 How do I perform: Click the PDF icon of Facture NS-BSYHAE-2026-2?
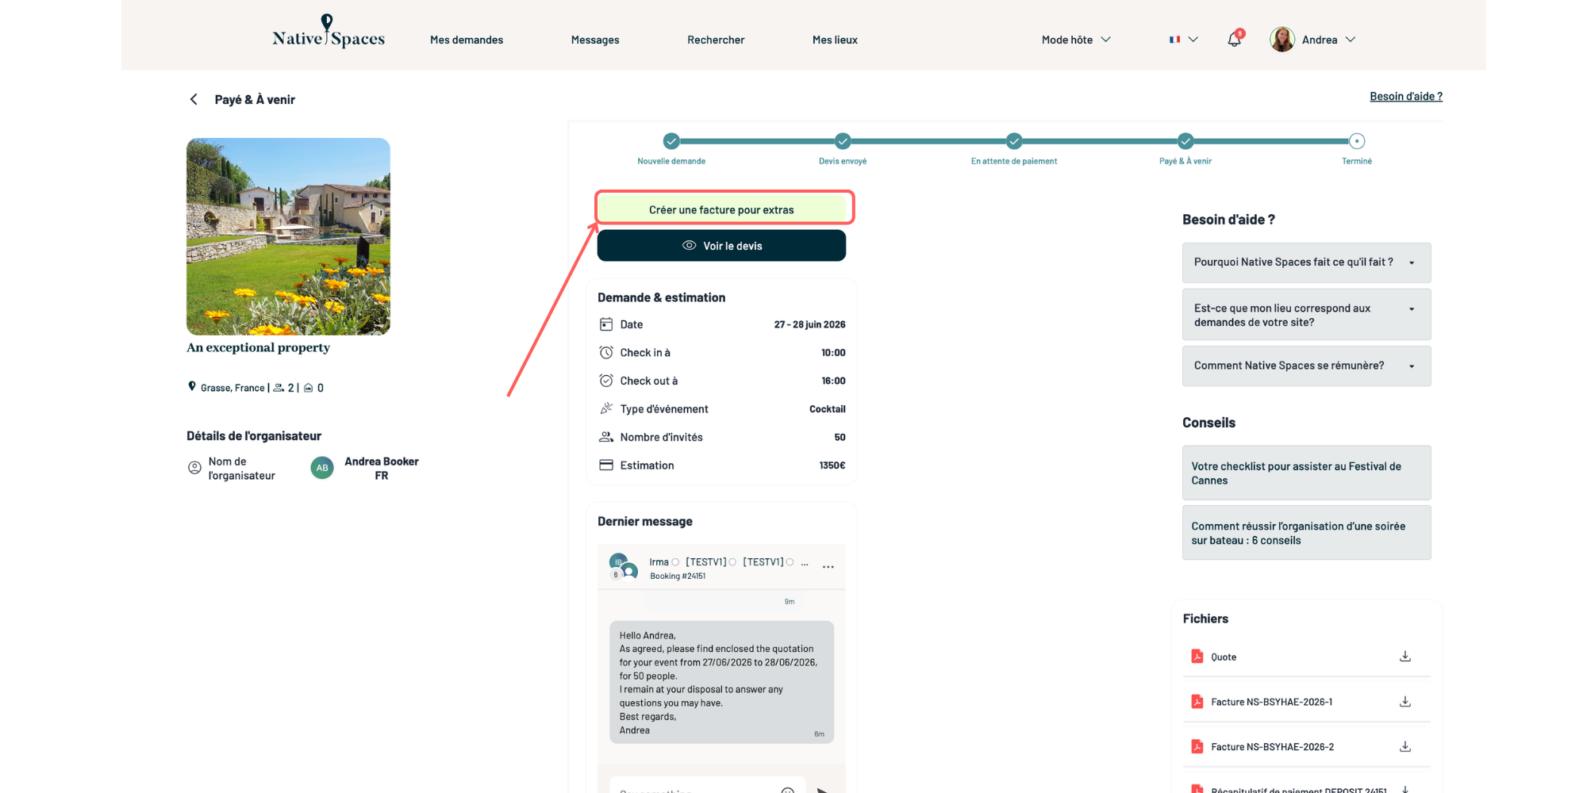point(1197,747)
